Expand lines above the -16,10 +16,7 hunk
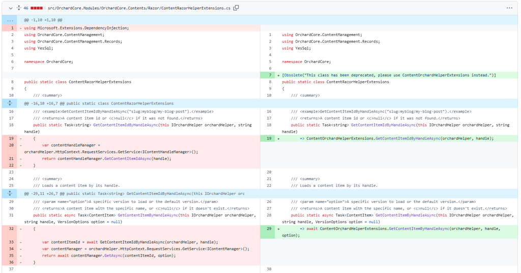This screenshot has width=521, height=273. click(10, 104)
